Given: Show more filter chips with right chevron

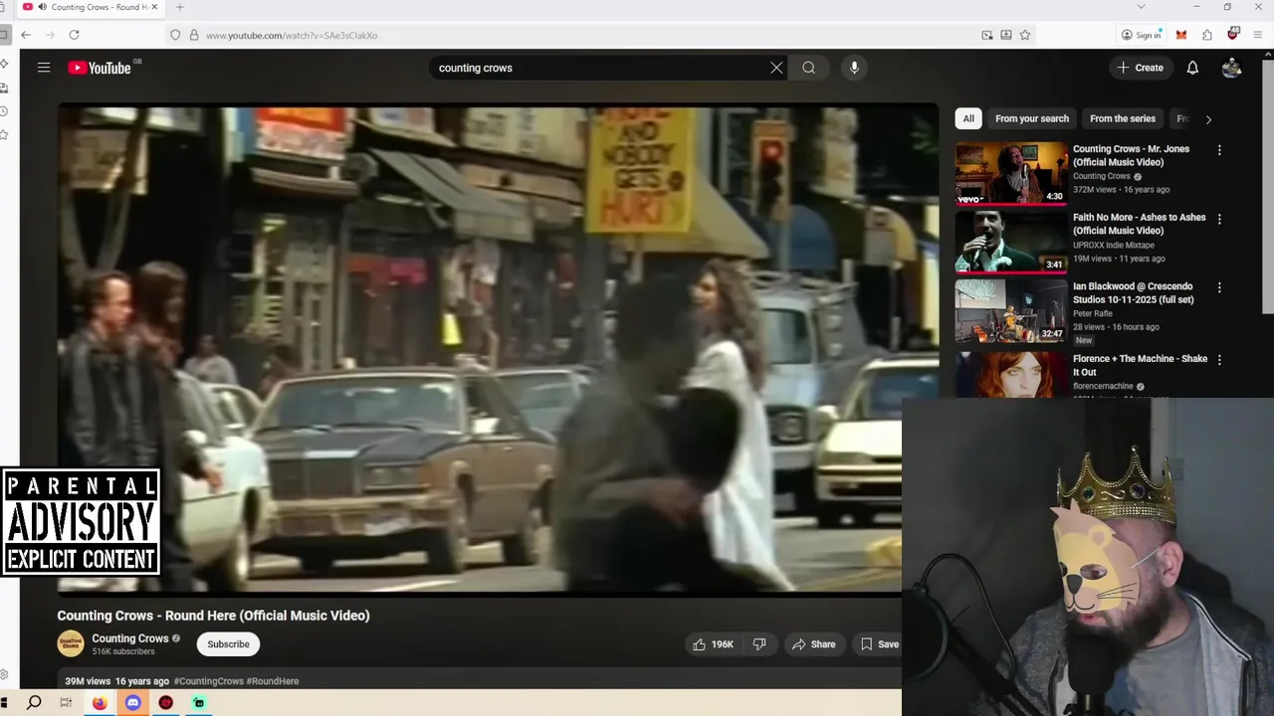Looking at the screenshot, I should pos(1208,119).
